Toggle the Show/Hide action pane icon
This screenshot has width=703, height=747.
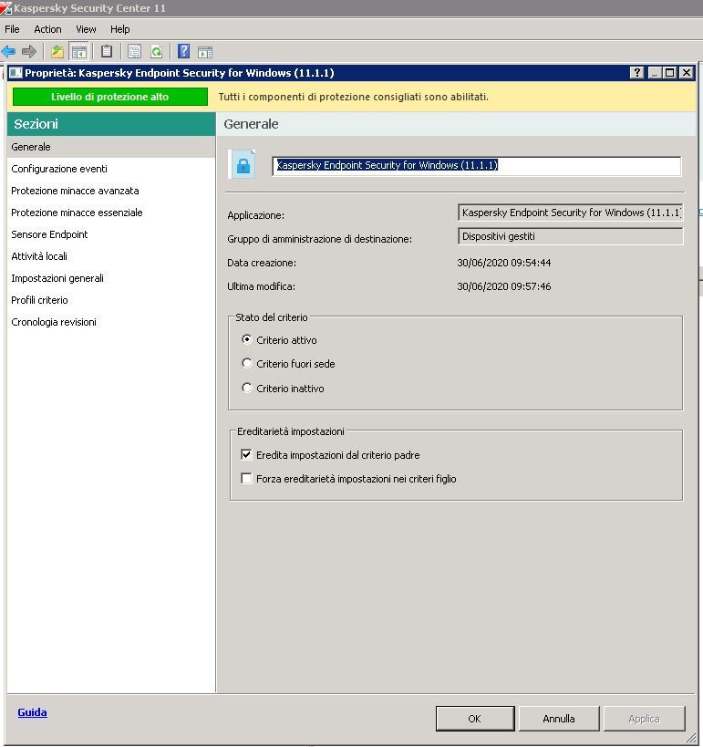pyautogui.click(x=205, y=52)
